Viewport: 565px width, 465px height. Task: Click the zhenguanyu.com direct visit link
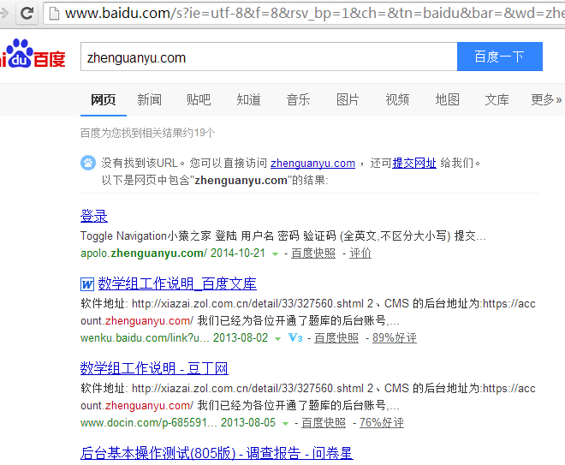(x=312, y=164)
